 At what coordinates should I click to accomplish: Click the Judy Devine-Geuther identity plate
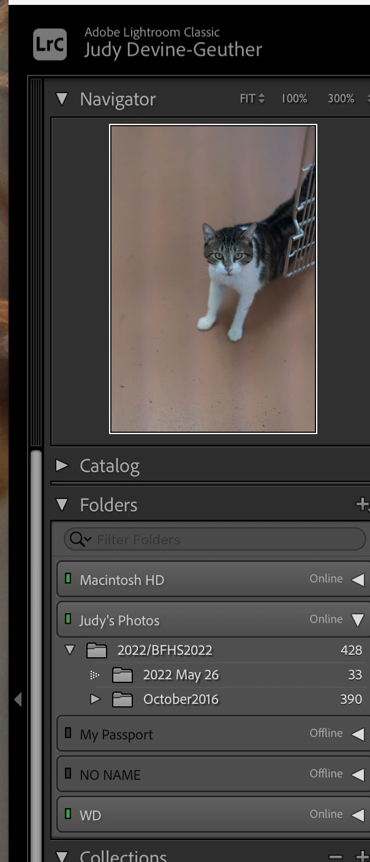point(173,50)
